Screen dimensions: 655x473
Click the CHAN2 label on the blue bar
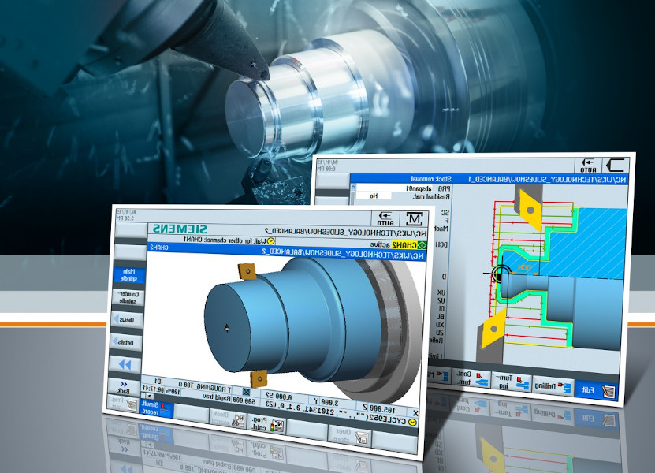tap(159, 248)
